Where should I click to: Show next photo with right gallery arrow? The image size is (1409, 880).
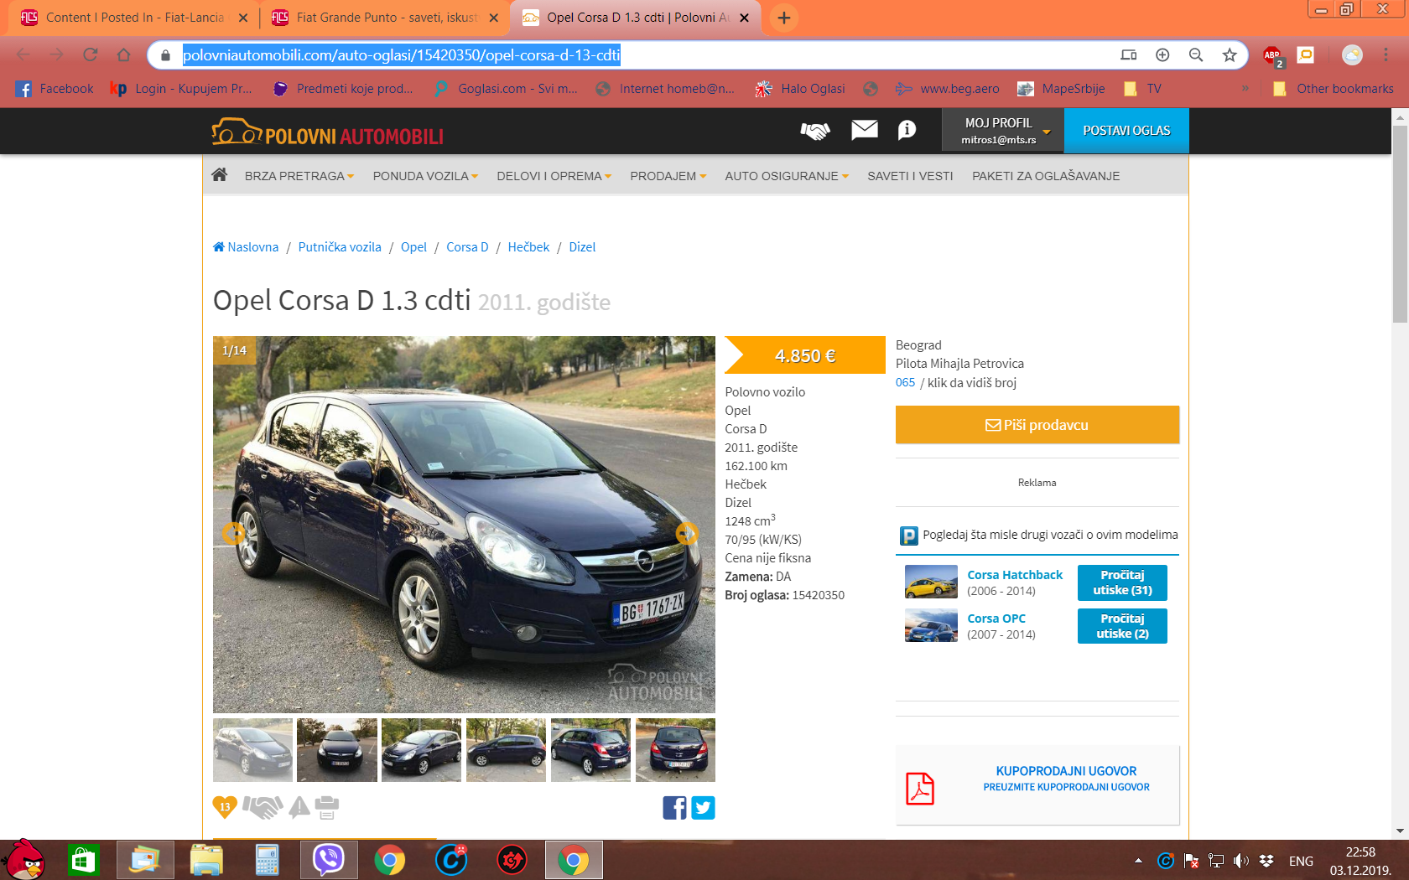687,532
